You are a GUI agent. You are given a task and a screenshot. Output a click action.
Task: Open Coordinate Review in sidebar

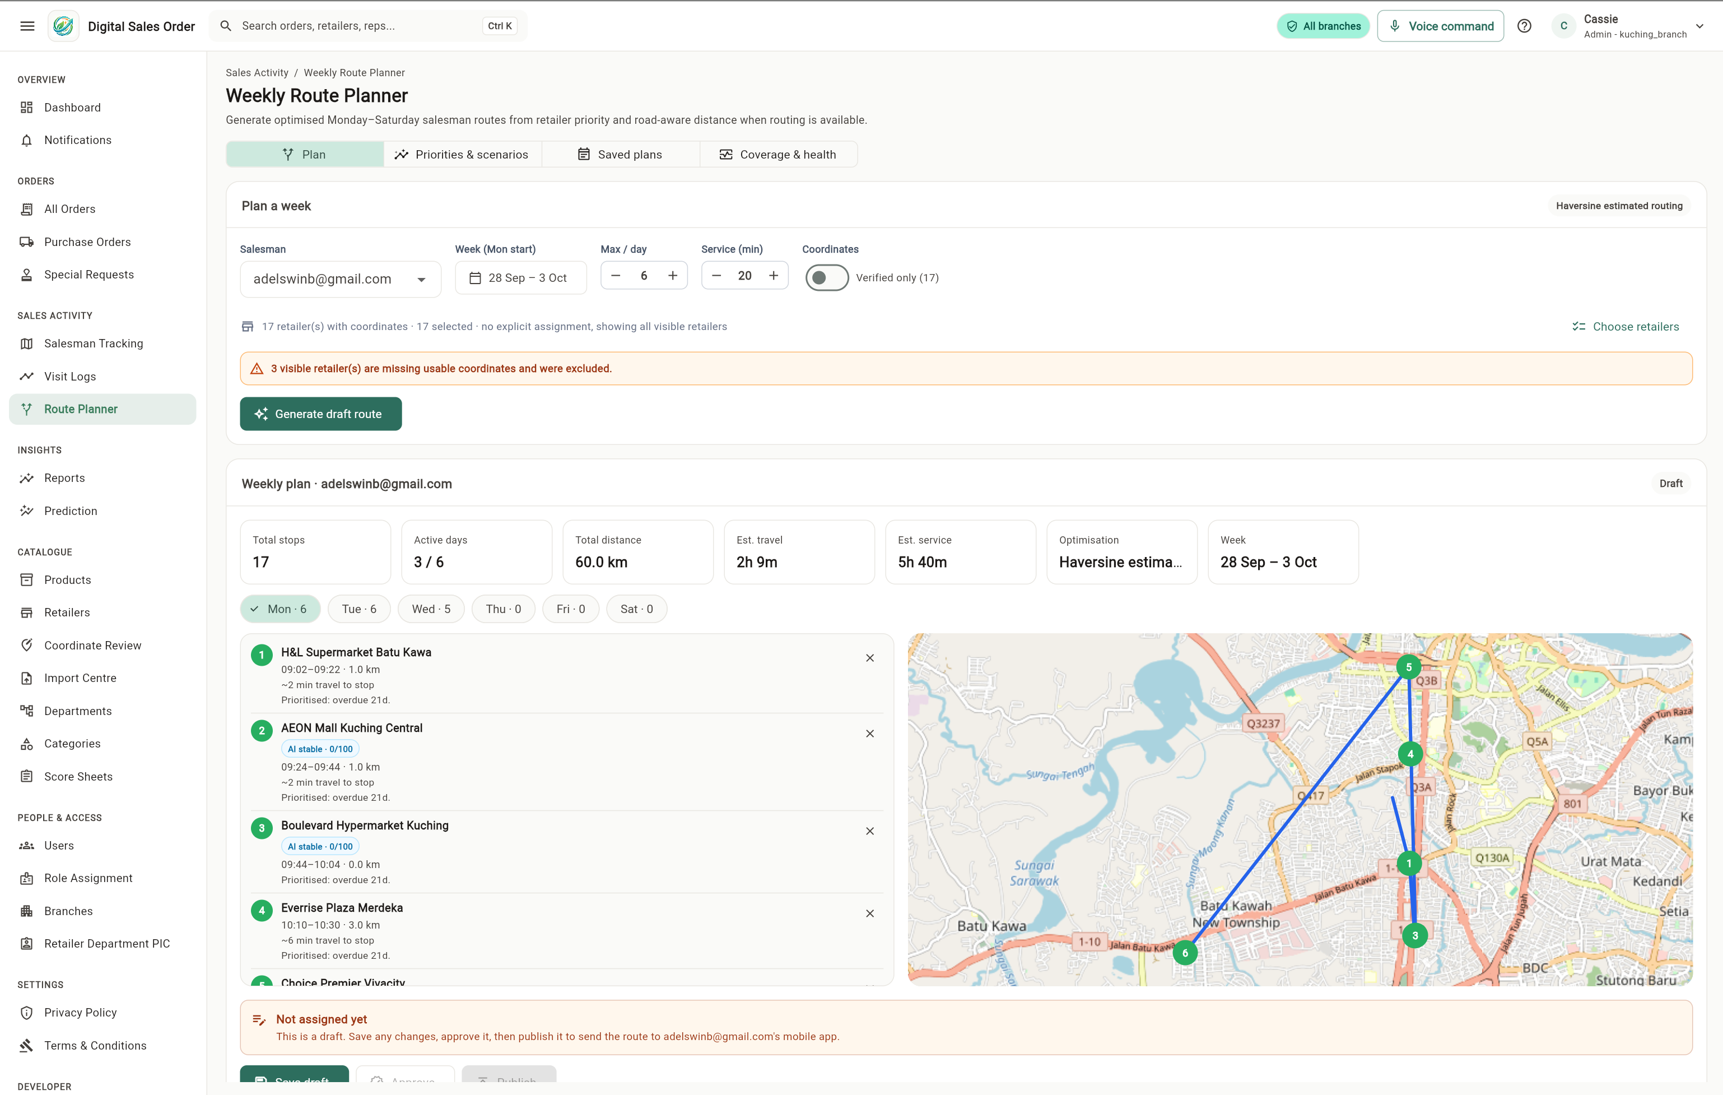click(103, 646)
